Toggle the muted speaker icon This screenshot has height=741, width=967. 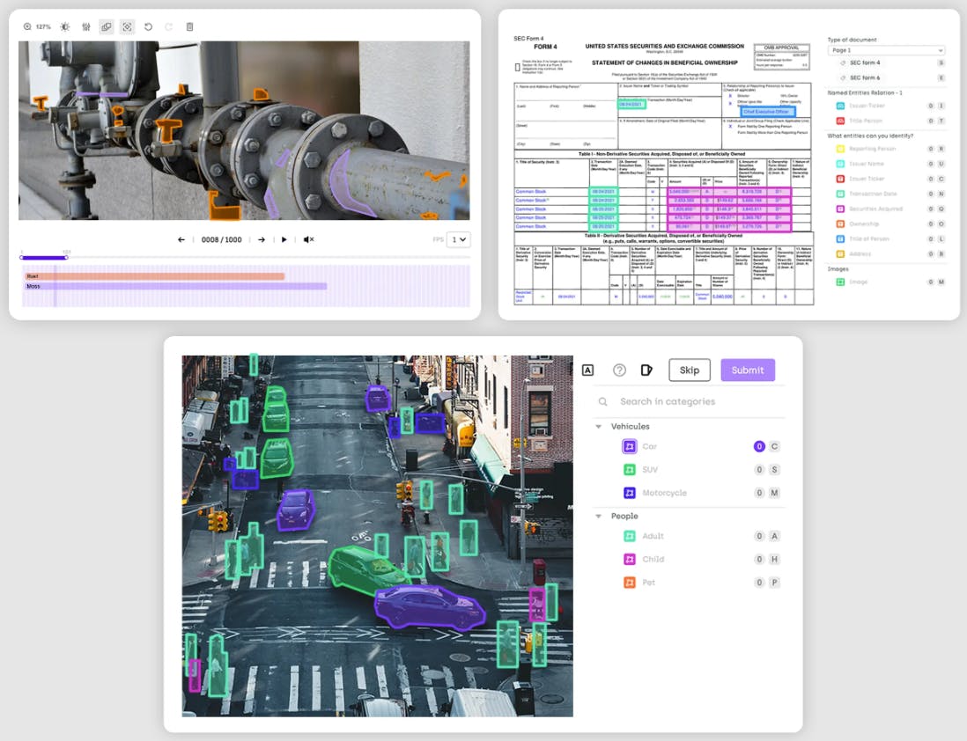pyautogui.click(x=308, y=239)
